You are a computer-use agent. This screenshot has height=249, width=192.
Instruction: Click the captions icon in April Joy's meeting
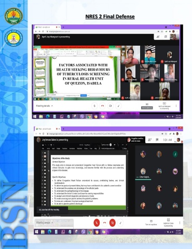(x=147, y=106)
